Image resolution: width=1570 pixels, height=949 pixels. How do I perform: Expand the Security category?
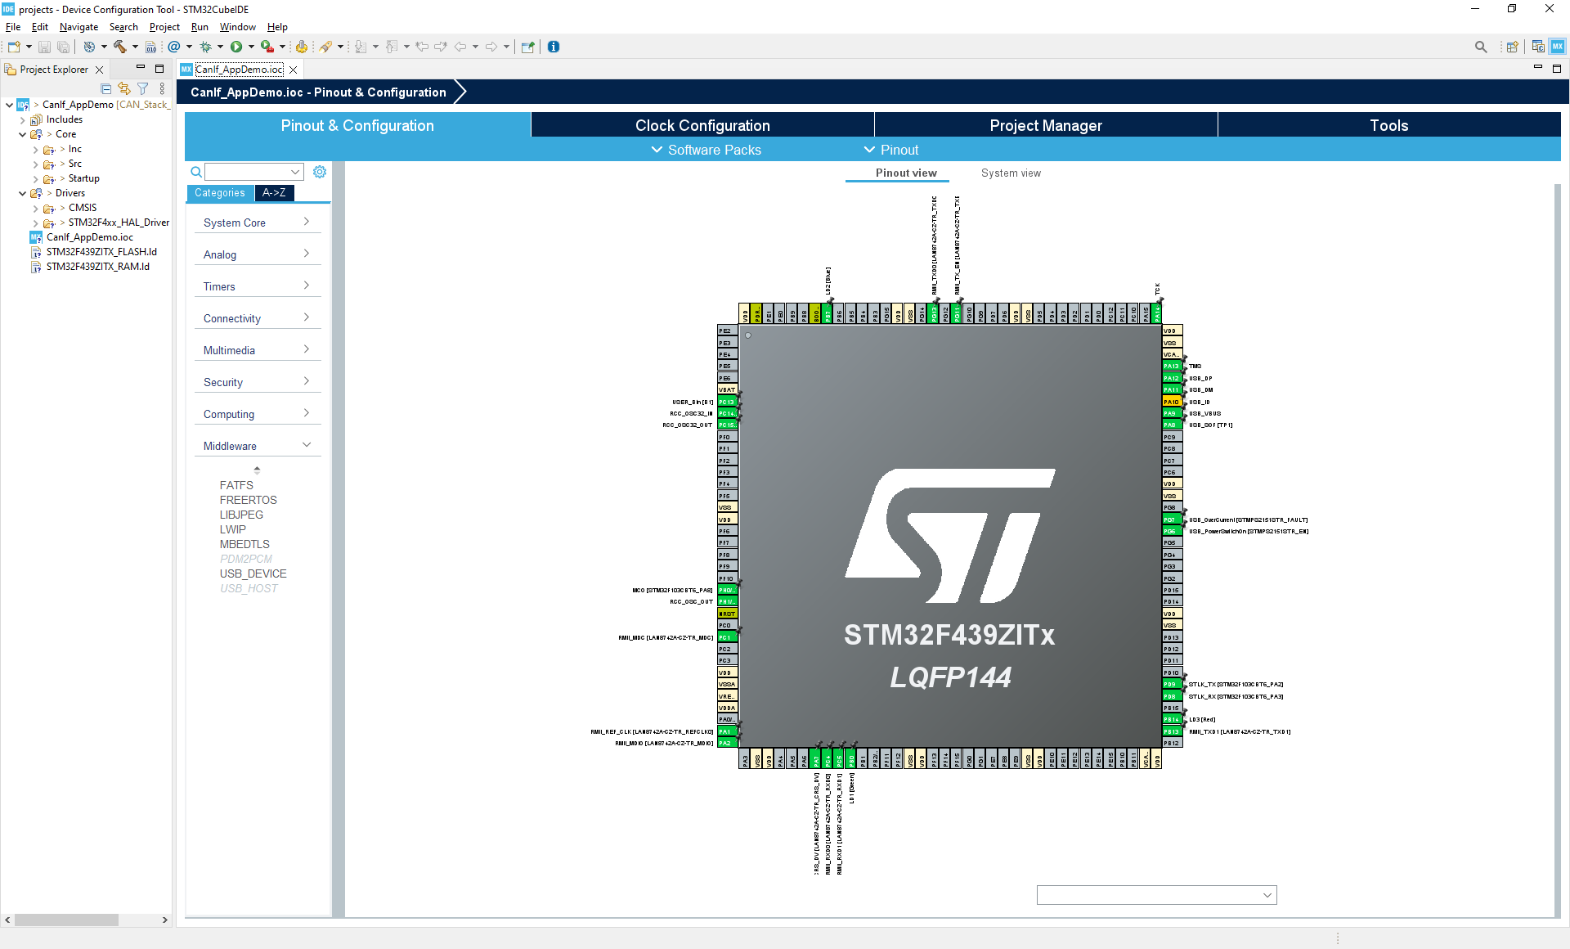258,382
